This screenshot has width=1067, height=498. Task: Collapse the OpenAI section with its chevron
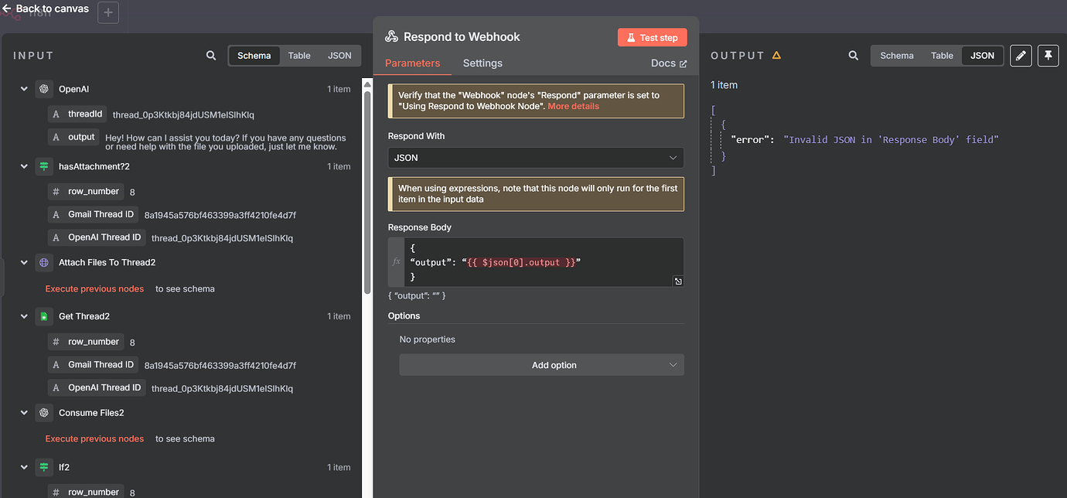coord(23,89)
